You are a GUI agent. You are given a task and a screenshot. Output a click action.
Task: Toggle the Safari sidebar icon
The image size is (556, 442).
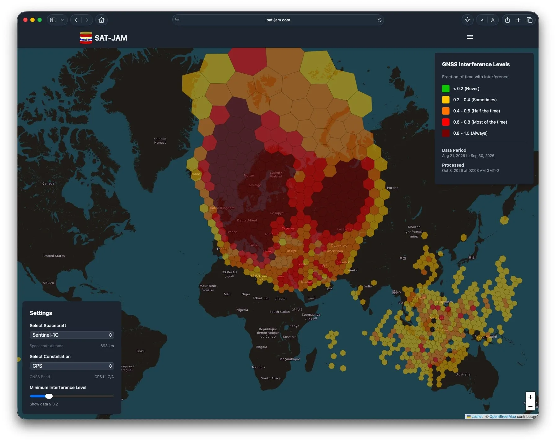(53, 20)
